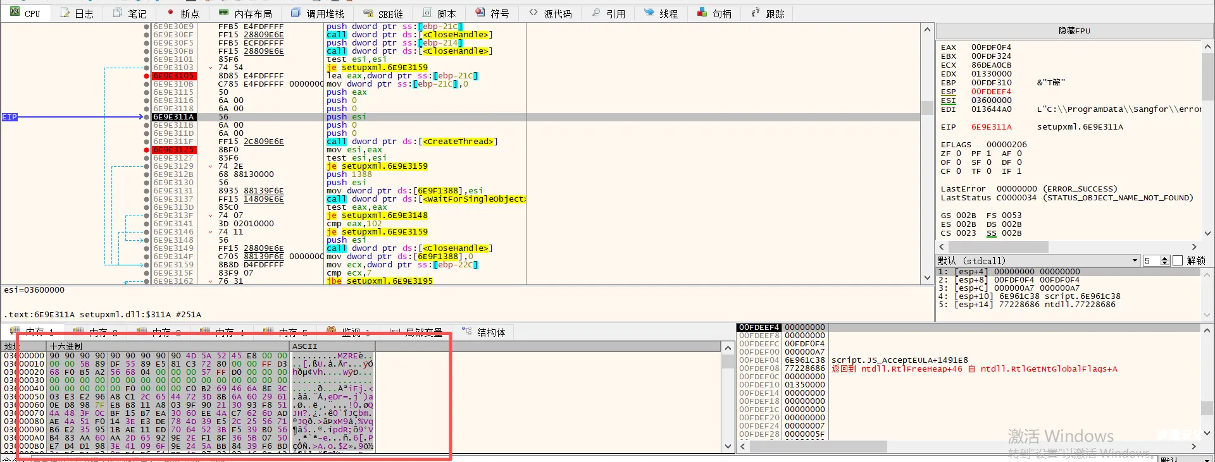The height and width of the screenshot is (462, 1215).
Task: Toggle breakpoint bullet at address 6E9E3105
Action: pos(147,76)
